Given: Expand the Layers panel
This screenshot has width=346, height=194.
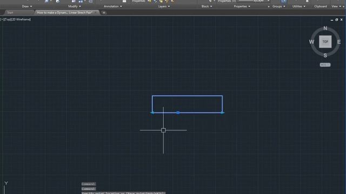Looking at the screenshot, I should tap(164, 6).
